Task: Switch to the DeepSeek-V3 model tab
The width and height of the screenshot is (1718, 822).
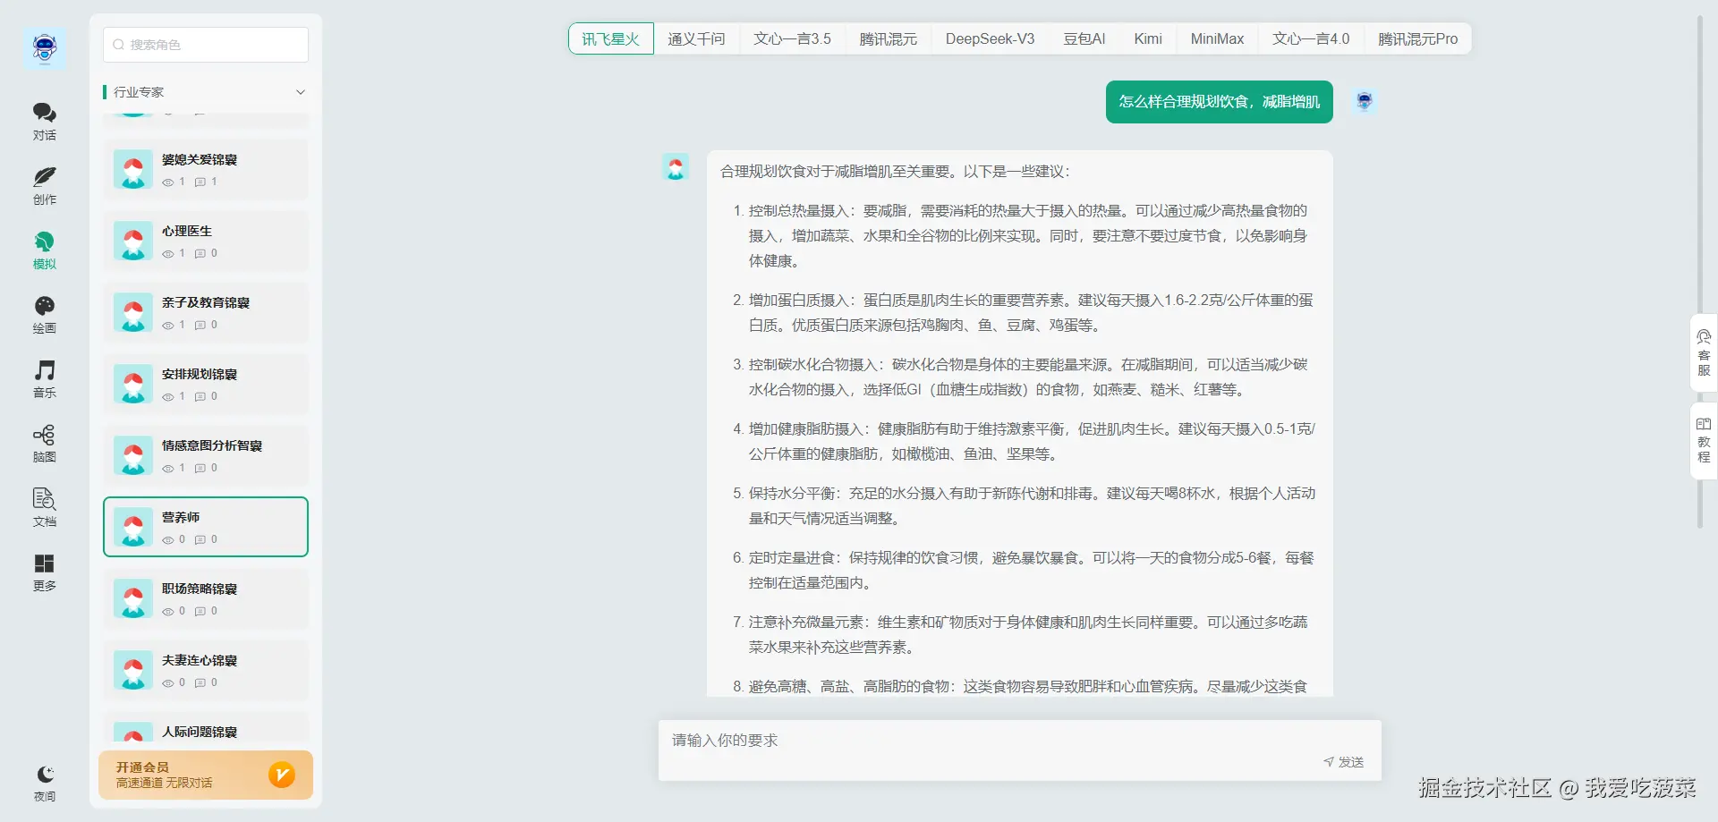Action: click(x=990, y=38)
